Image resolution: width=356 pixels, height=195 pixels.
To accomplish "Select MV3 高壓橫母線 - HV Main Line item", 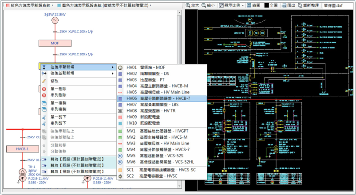I will tap(162, 143).
